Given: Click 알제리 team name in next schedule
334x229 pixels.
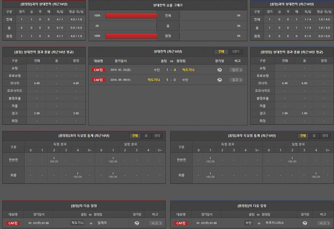Looking at the screenshot, I should coord(102,223).
